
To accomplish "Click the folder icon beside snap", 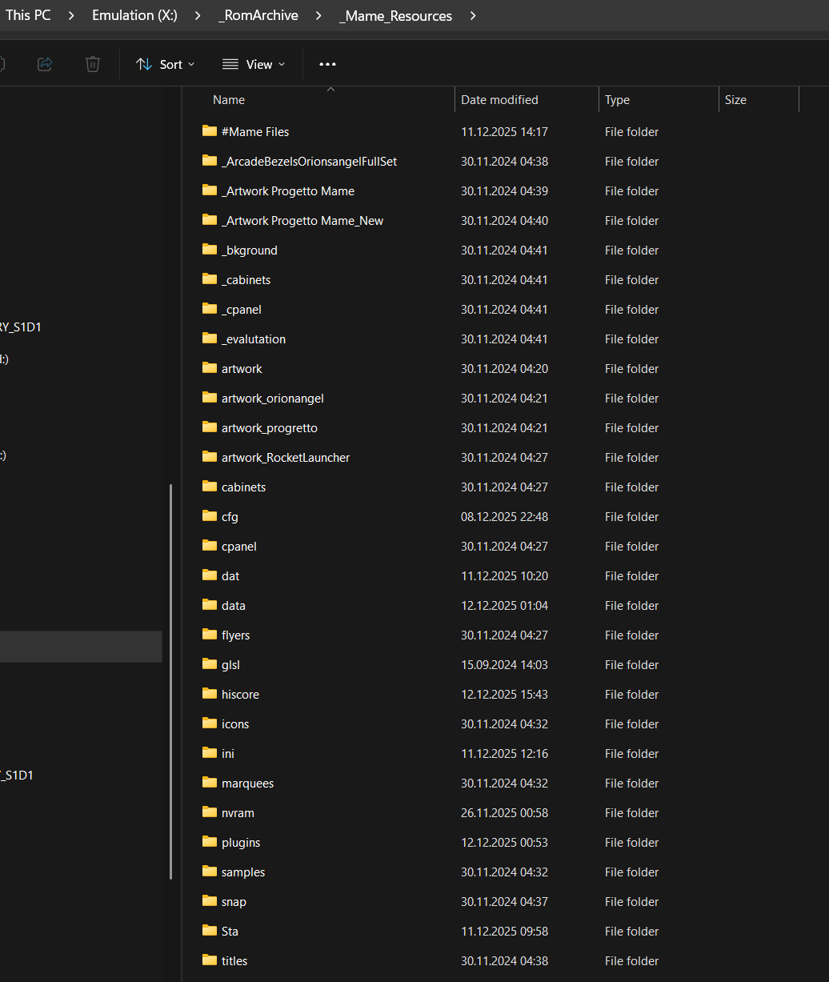I will (x=210, y=901).
